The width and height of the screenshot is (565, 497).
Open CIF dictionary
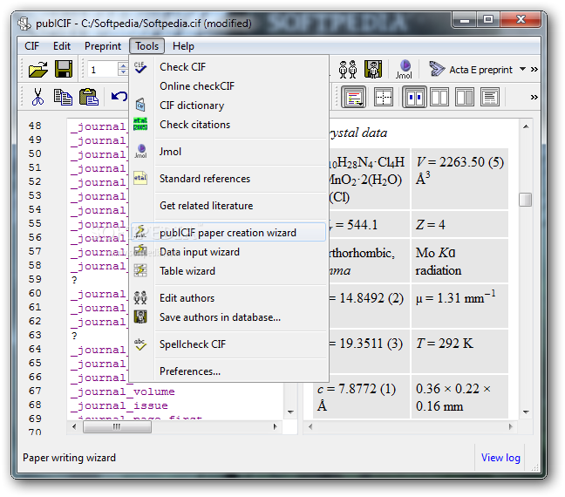coord(228,106)
